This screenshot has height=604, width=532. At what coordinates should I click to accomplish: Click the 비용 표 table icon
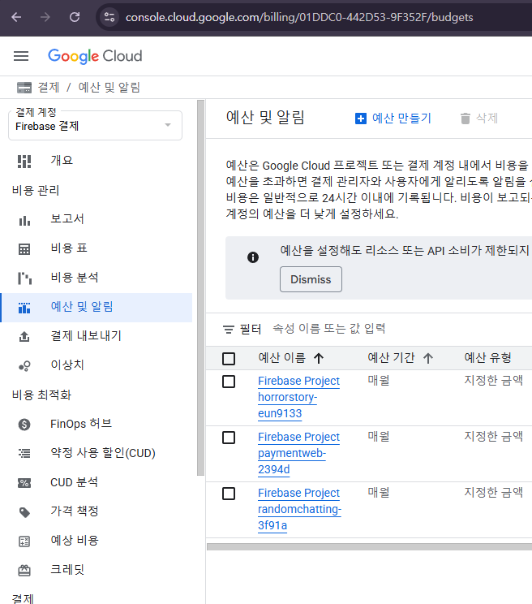pos(24,249)
